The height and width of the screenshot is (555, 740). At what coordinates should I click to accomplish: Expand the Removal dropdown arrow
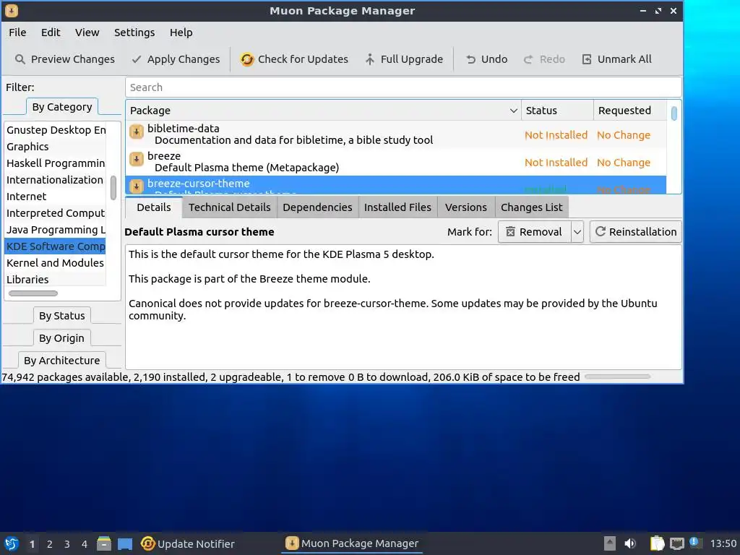point(577,232)
